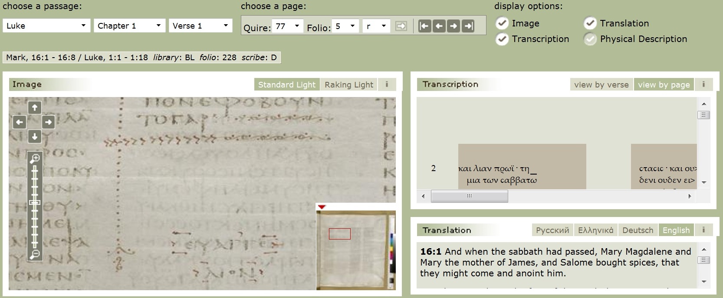Click the Transcription horizontal scrollbar thumb
Viewport: 723px width, 298px height.
(469, 196)
